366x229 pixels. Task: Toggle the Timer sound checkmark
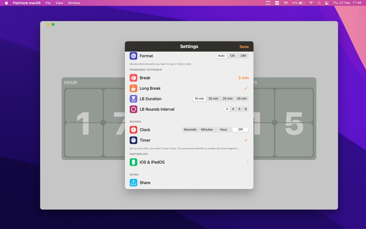pos(246,140)
